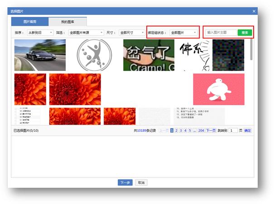Select the blank light gray thumbnail
The height and width of the screenshot is (204, 274).
tap(154, 116)
